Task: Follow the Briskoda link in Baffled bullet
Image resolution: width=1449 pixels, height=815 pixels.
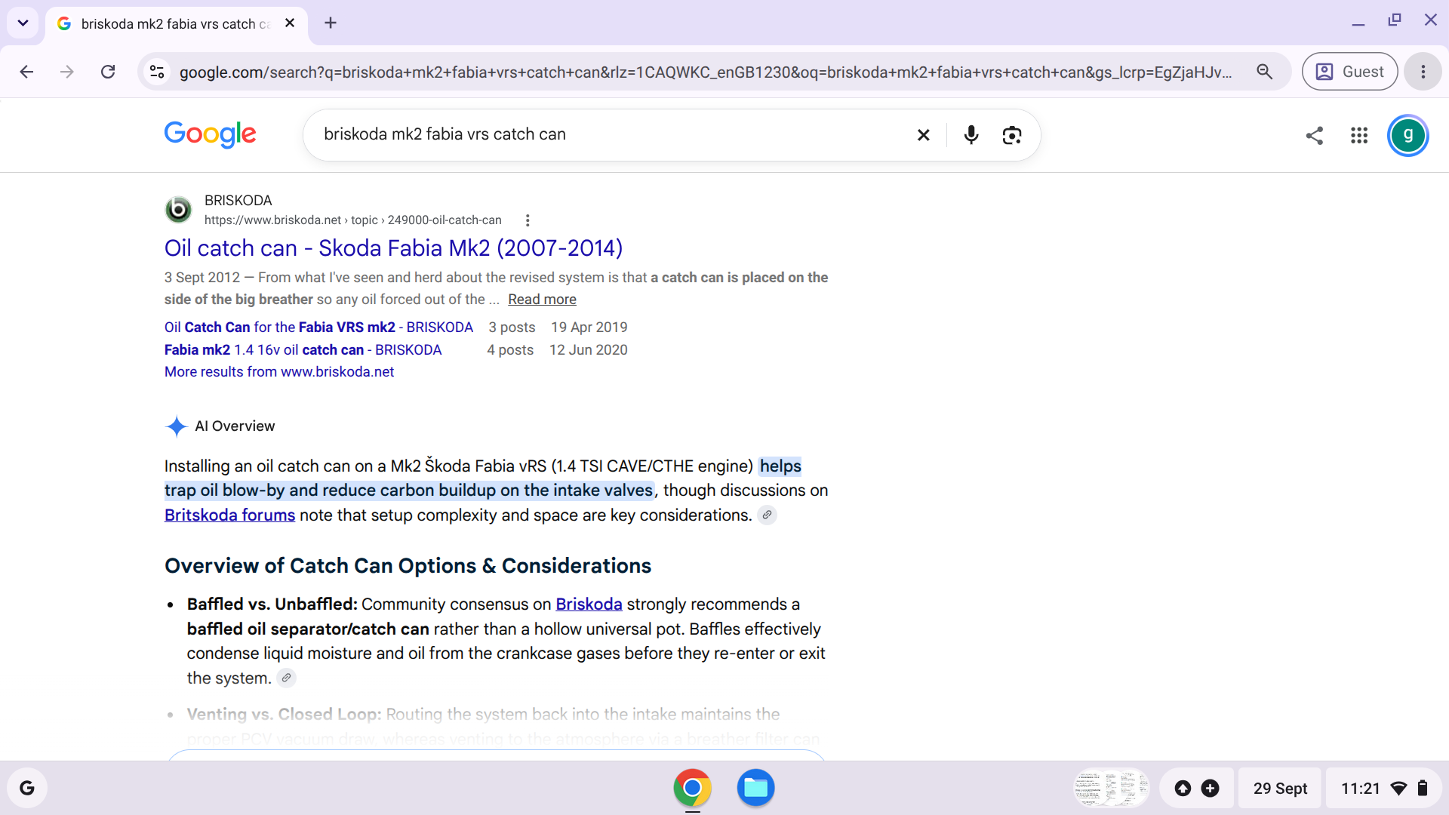Action: pyautogui.click(x=589, y=604)
